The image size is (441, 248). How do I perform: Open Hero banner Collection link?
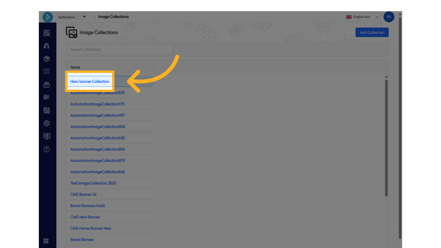(x=90, y=81)
